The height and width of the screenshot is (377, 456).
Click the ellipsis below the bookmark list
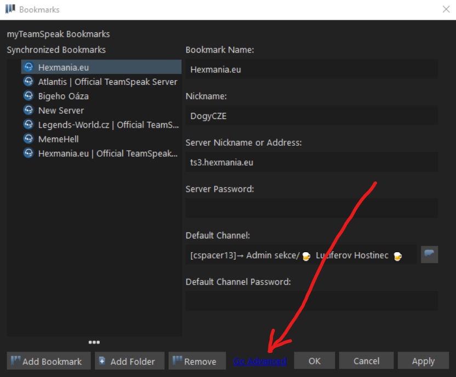pyautogui.click(x=94, y=342)
